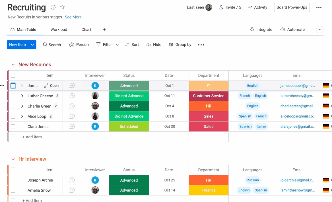Viewport: 332px width, 202px height.
Task: Open the See More description link
Action: [x=73, y=17]
